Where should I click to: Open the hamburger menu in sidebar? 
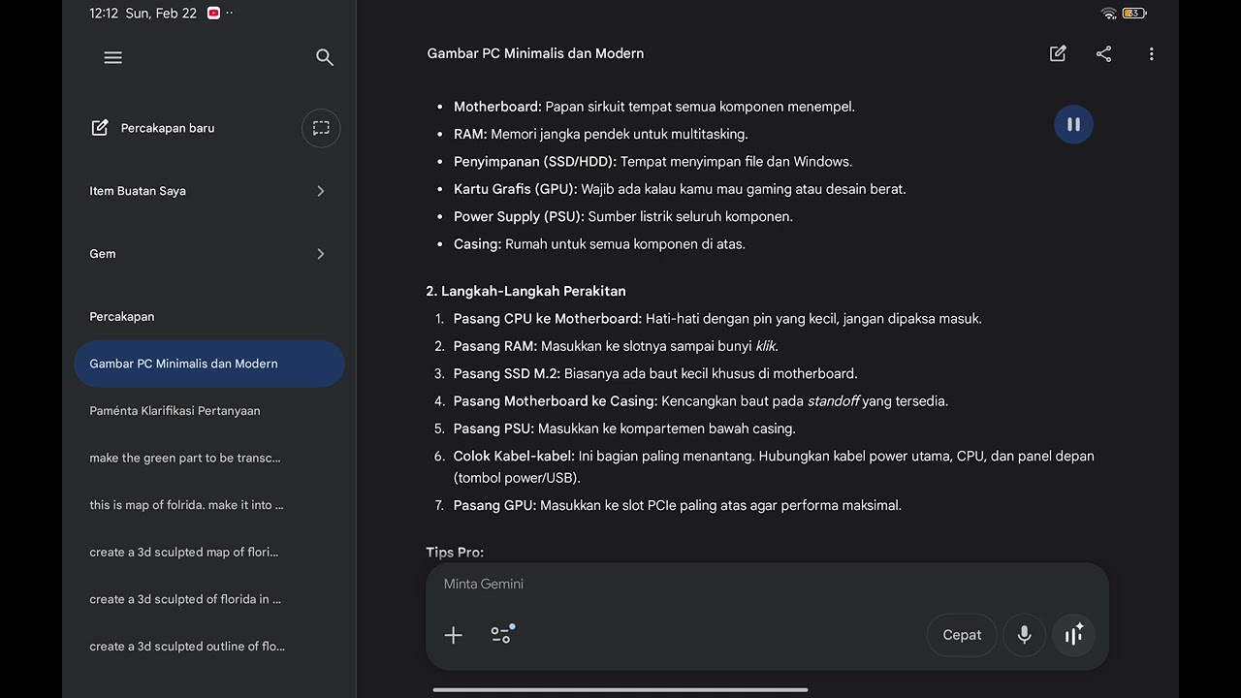point(112,57)
